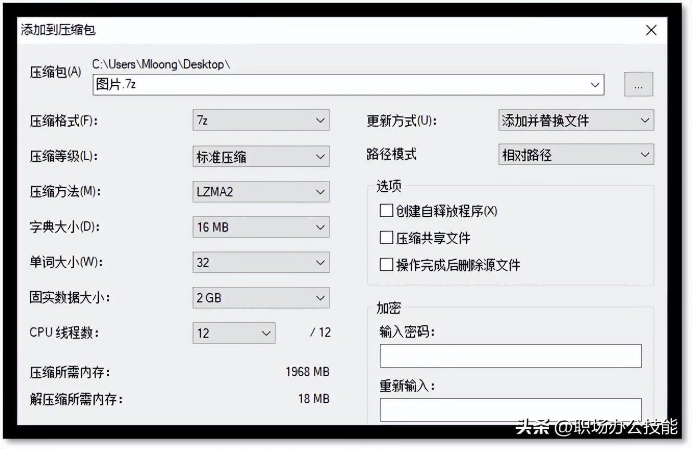The height and width of the screenshot is (449, 692).
Task: Expand the 字典大小 dropdown showing 16 MB
Action: coord(261,227)
